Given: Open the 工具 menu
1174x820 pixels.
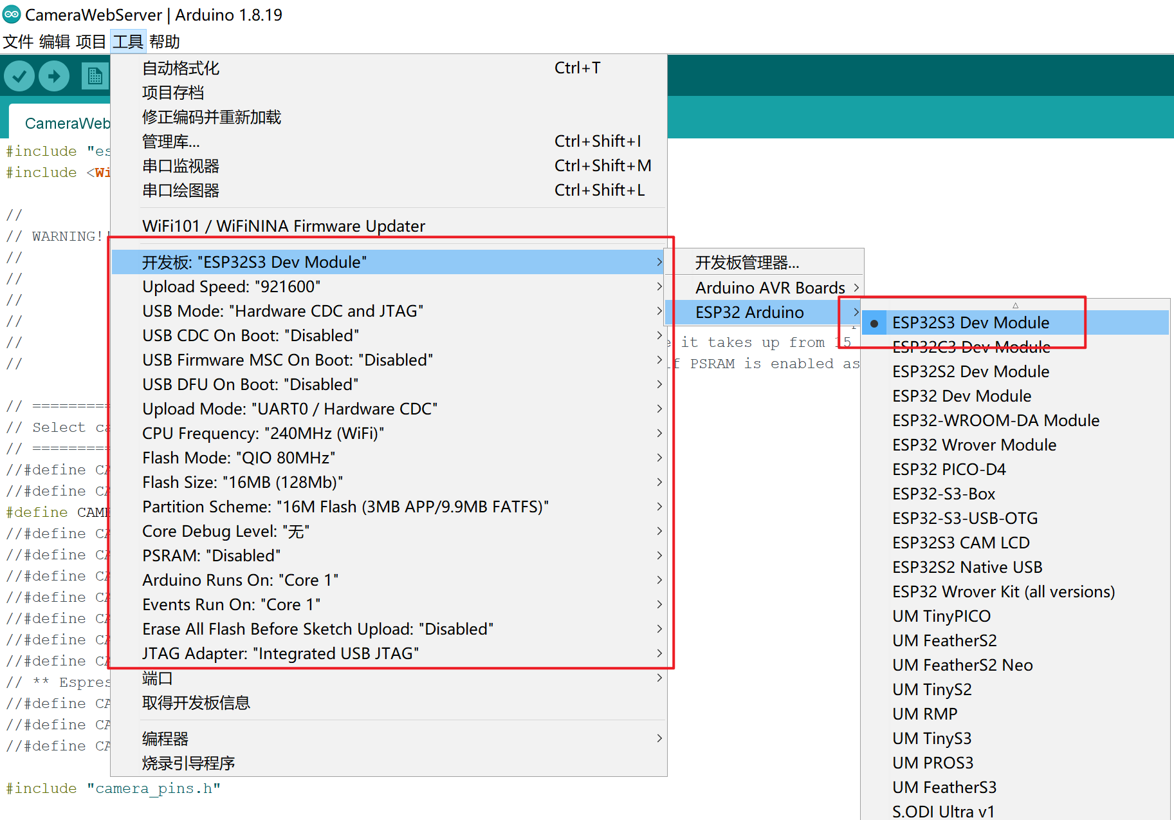Looking at the screenshot, I should pos(128,42).
